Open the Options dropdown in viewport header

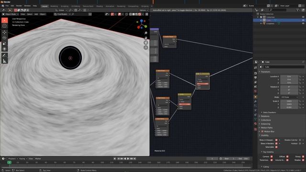tap(143, 10)
